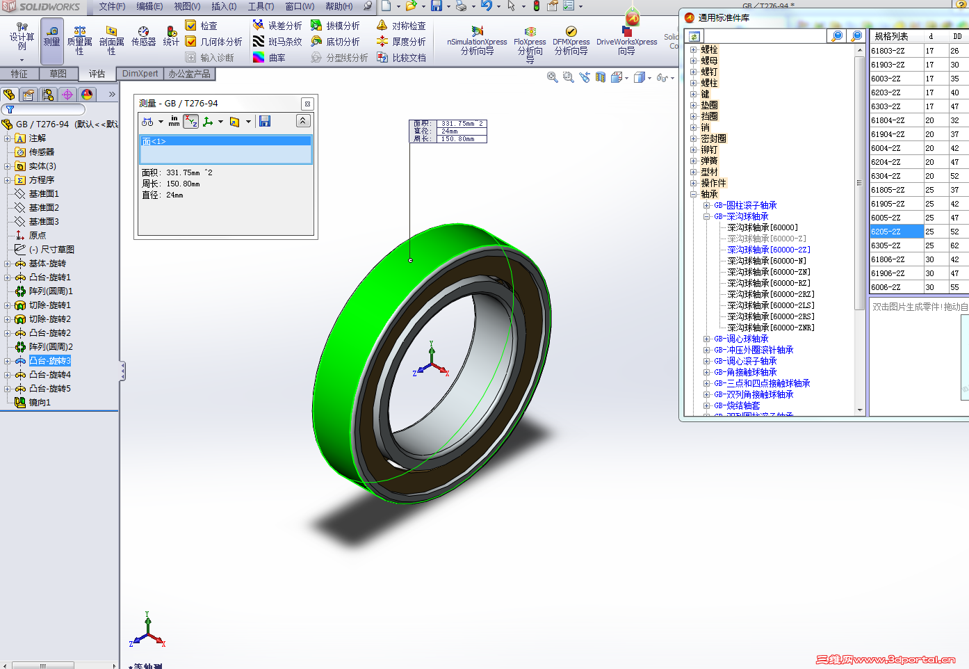Click Zoom to Fit in the view toolbar
Viewport: 969px width, 669px height.
(x=553, y=77)
